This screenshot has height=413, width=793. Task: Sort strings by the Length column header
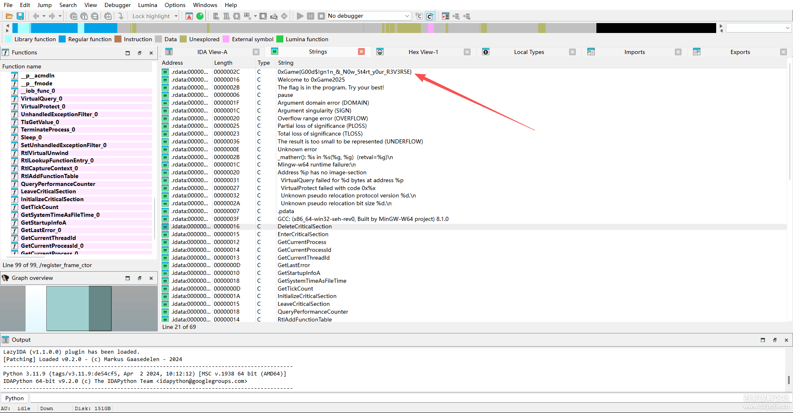223,63
